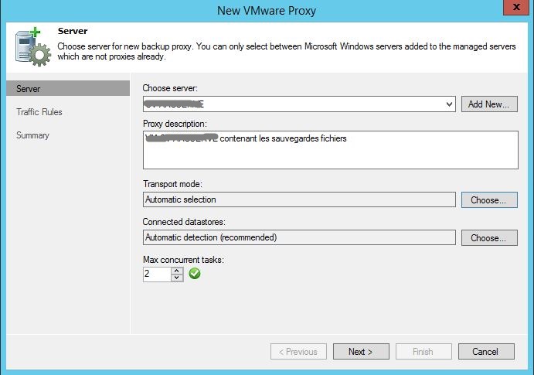Click the Add New... button

[x=489, y=104]
